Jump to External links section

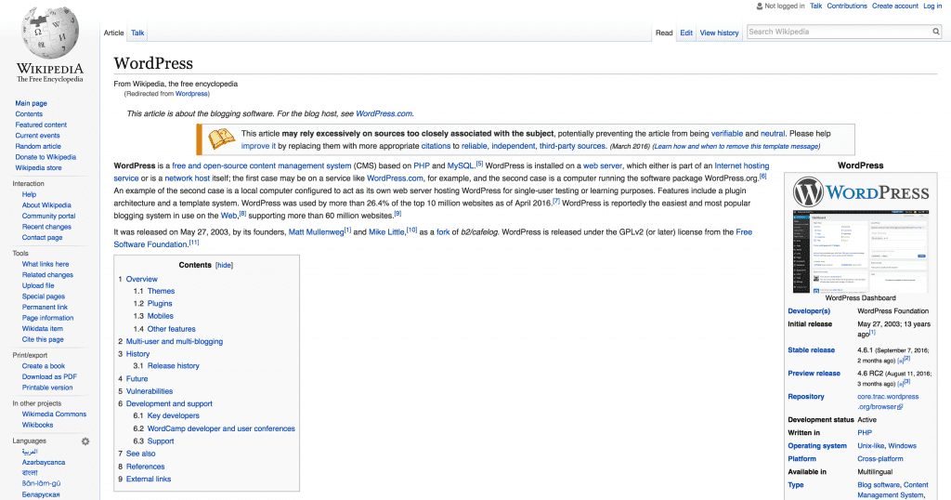pos(149,479)
